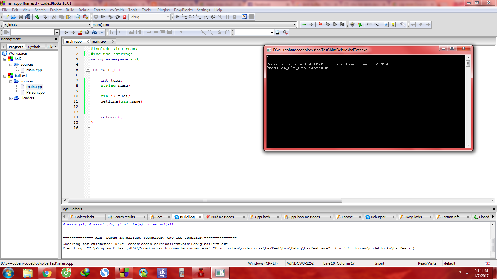Select Person.cpp in project tree
Viewport: 497px width, 279px height.
(x=35, y=92)
